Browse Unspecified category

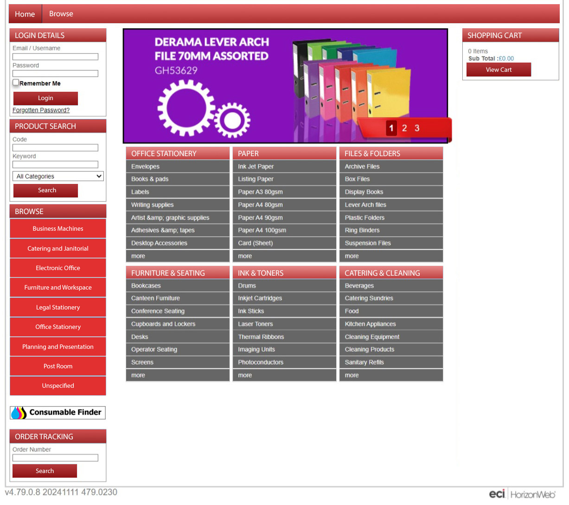(x=58, y=386)
